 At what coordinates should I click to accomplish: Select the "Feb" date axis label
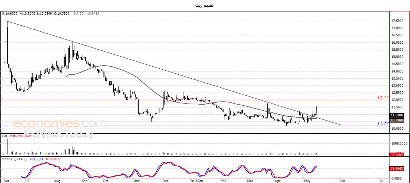pyautogui.click(x=224, y=181)
